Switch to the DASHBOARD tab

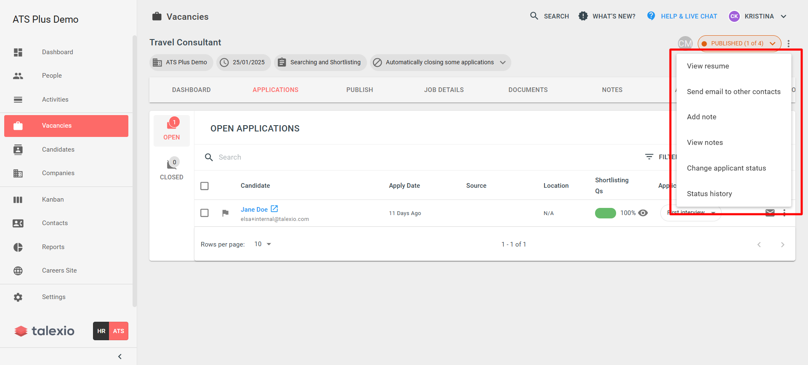pyautogui.click(x=191, y=90)
